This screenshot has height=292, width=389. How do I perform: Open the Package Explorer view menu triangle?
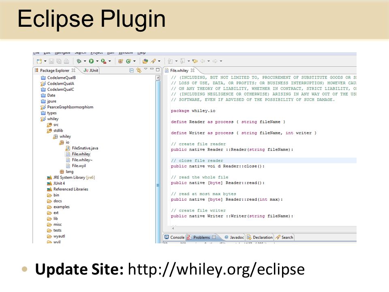pos(146,69)
